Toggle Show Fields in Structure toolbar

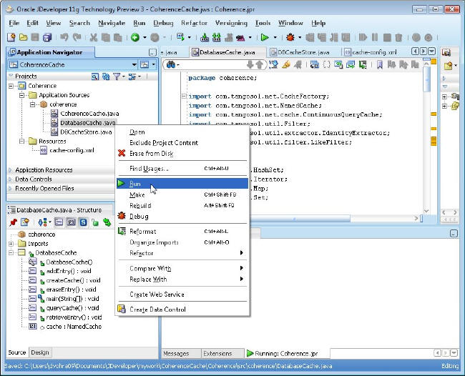pyautogui.click(x=72, y=222)
